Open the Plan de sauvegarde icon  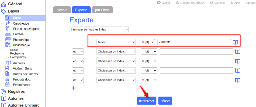tap(8, 29)
